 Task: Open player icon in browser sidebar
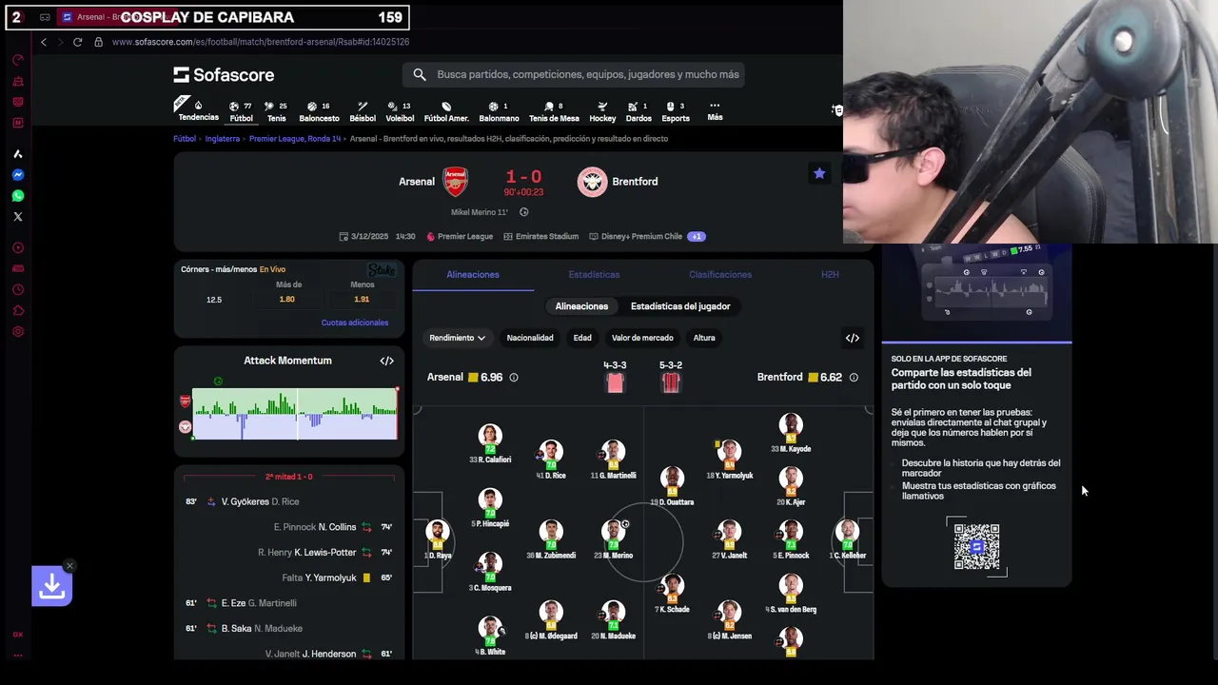17,248
